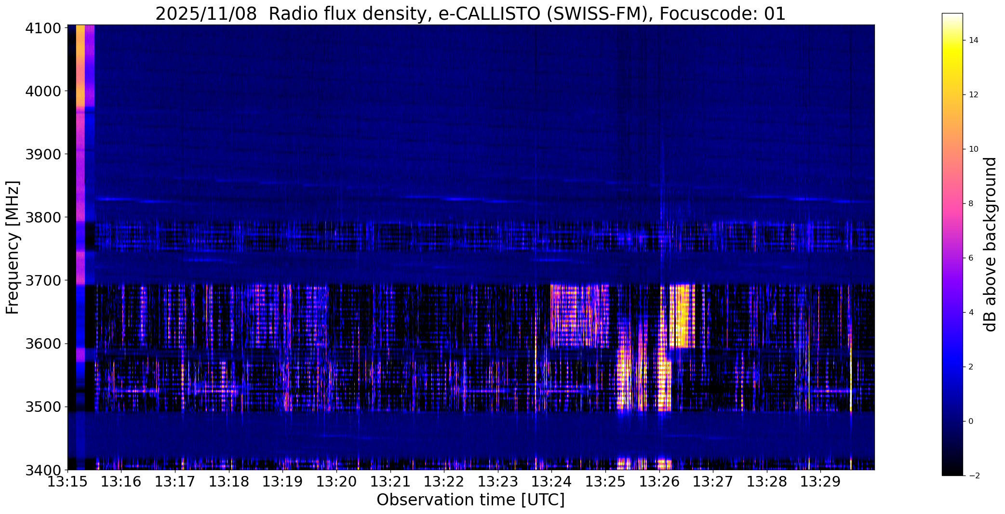This screenshot has width=1005, height=514.
Task: Click the colorbar tick label 6
Action: pos(971,258)
